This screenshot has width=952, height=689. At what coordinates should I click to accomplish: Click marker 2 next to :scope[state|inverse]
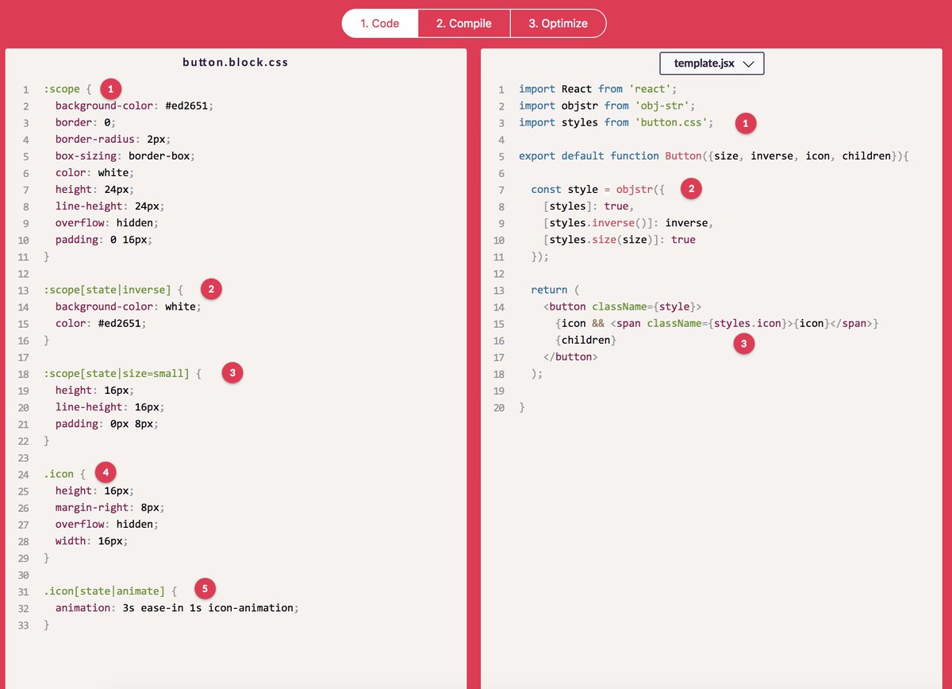click(x=211, y=289)
